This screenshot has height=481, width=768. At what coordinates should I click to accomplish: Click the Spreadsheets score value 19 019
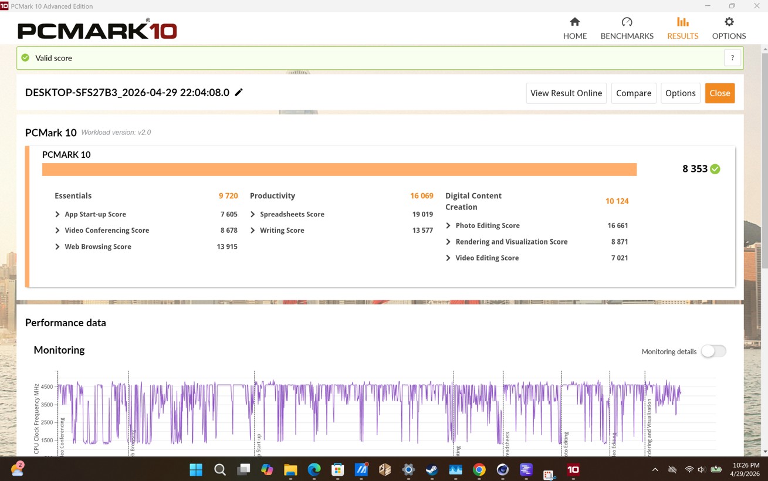click(422, 214)
